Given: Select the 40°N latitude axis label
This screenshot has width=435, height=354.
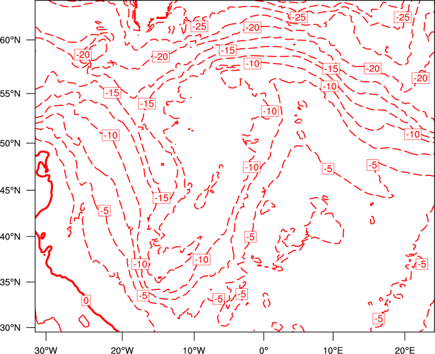Looking at the screenshot, I should (x=10, y=237).
